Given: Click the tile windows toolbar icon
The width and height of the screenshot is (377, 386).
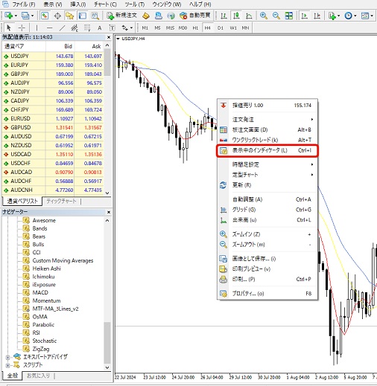Looking at the screenshot, I should 288,16.
